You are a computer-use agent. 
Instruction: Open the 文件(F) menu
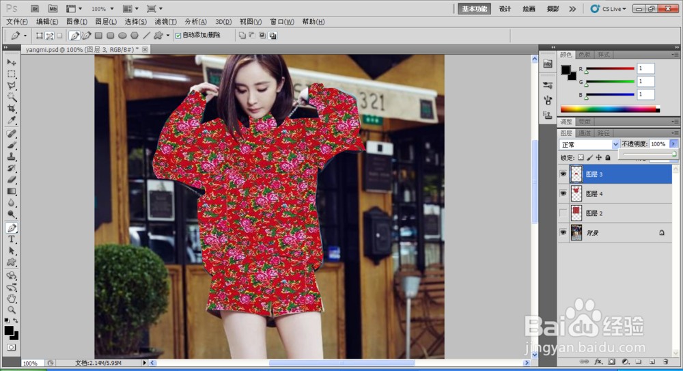click(x=17, y=21)
